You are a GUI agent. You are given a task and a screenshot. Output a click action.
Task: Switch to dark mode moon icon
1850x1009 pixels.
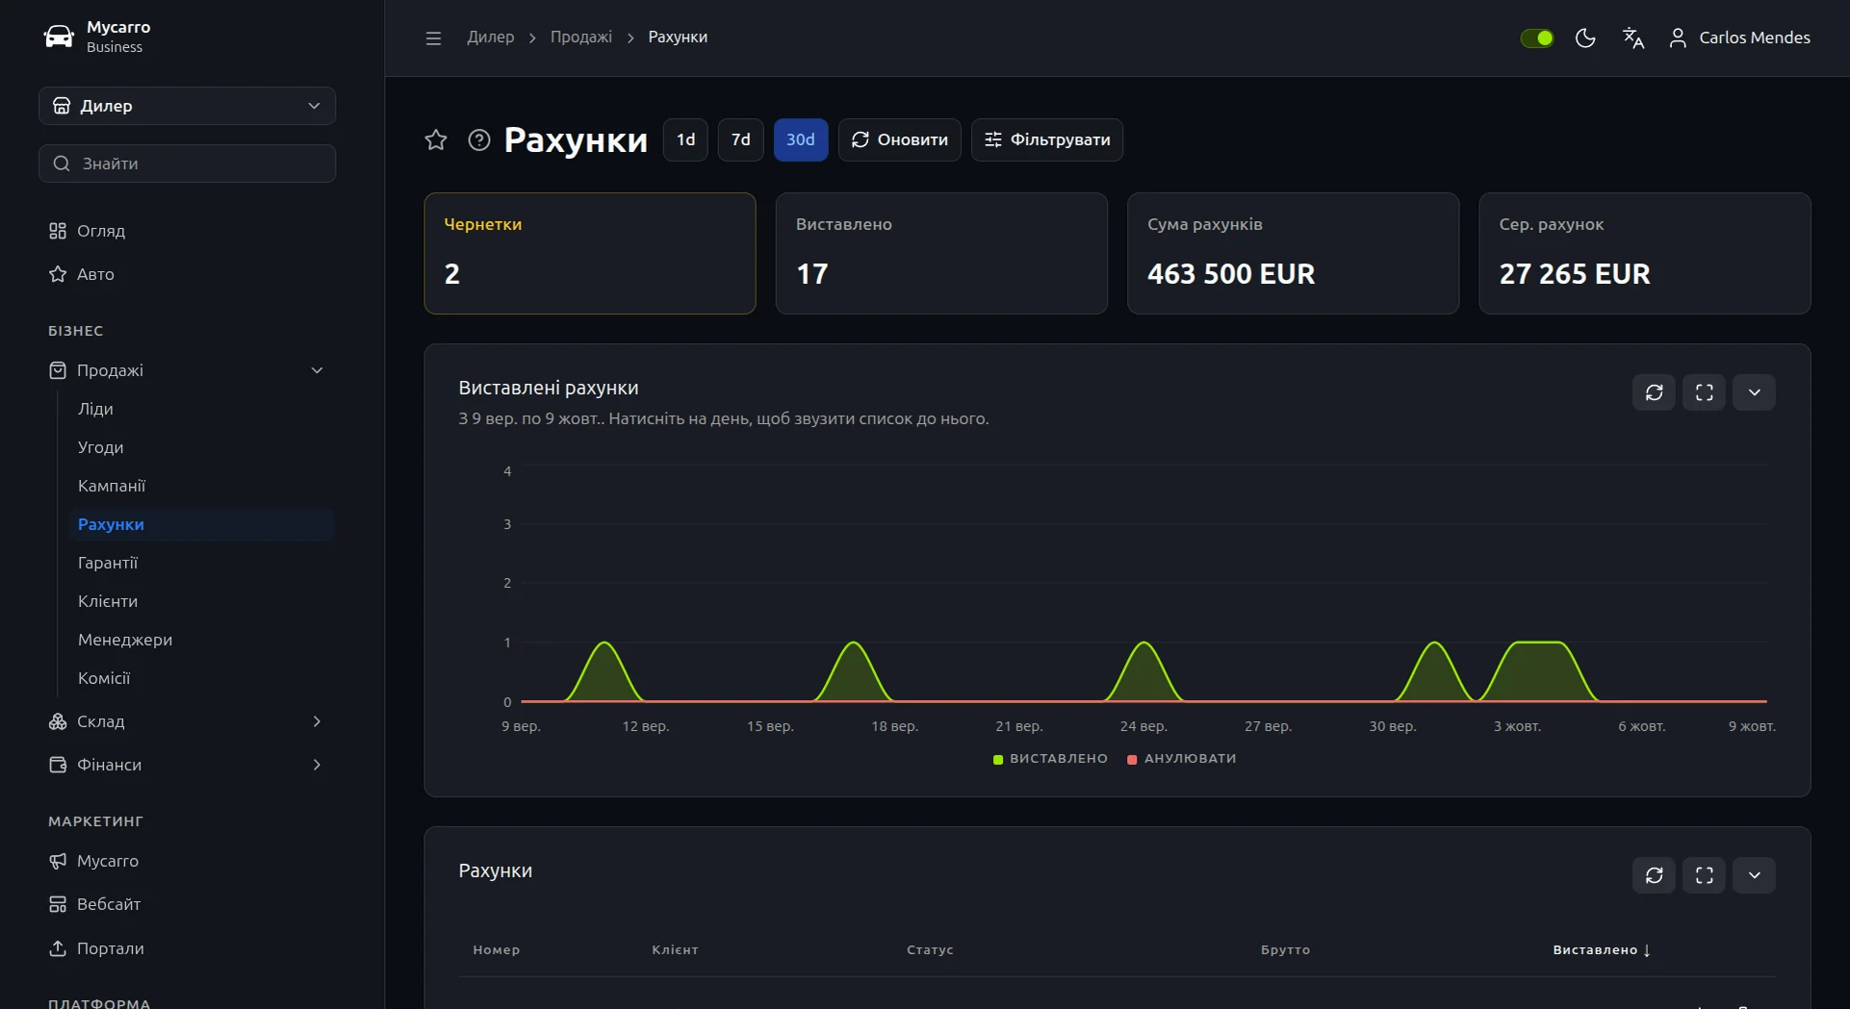click(x=1585, y=38)
